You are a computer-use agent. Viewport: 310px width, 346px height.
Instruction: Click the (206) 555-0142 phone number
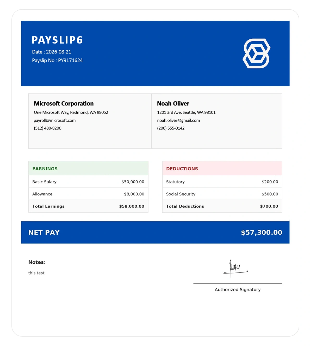pyautogui.click(x=171, y=128)
